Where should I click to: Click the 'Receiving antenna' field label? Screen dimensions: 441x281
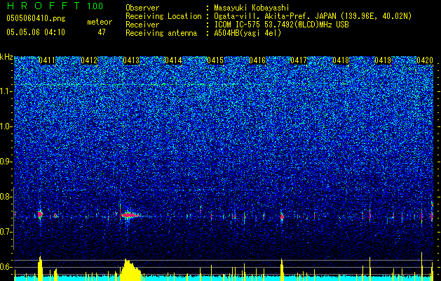coord(161,33)
